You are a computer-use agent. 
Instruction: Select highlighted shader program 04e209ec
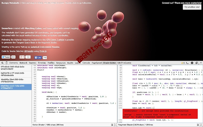click(x=16, y=87)
